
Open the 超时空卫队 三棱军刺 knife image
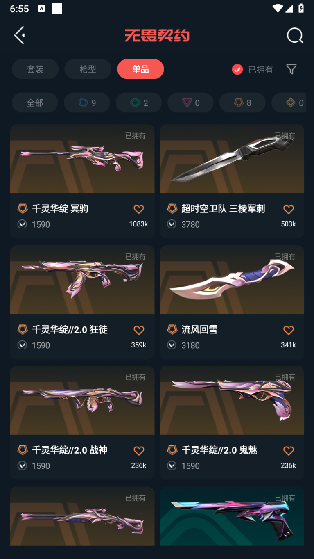[x=232, y=159]
